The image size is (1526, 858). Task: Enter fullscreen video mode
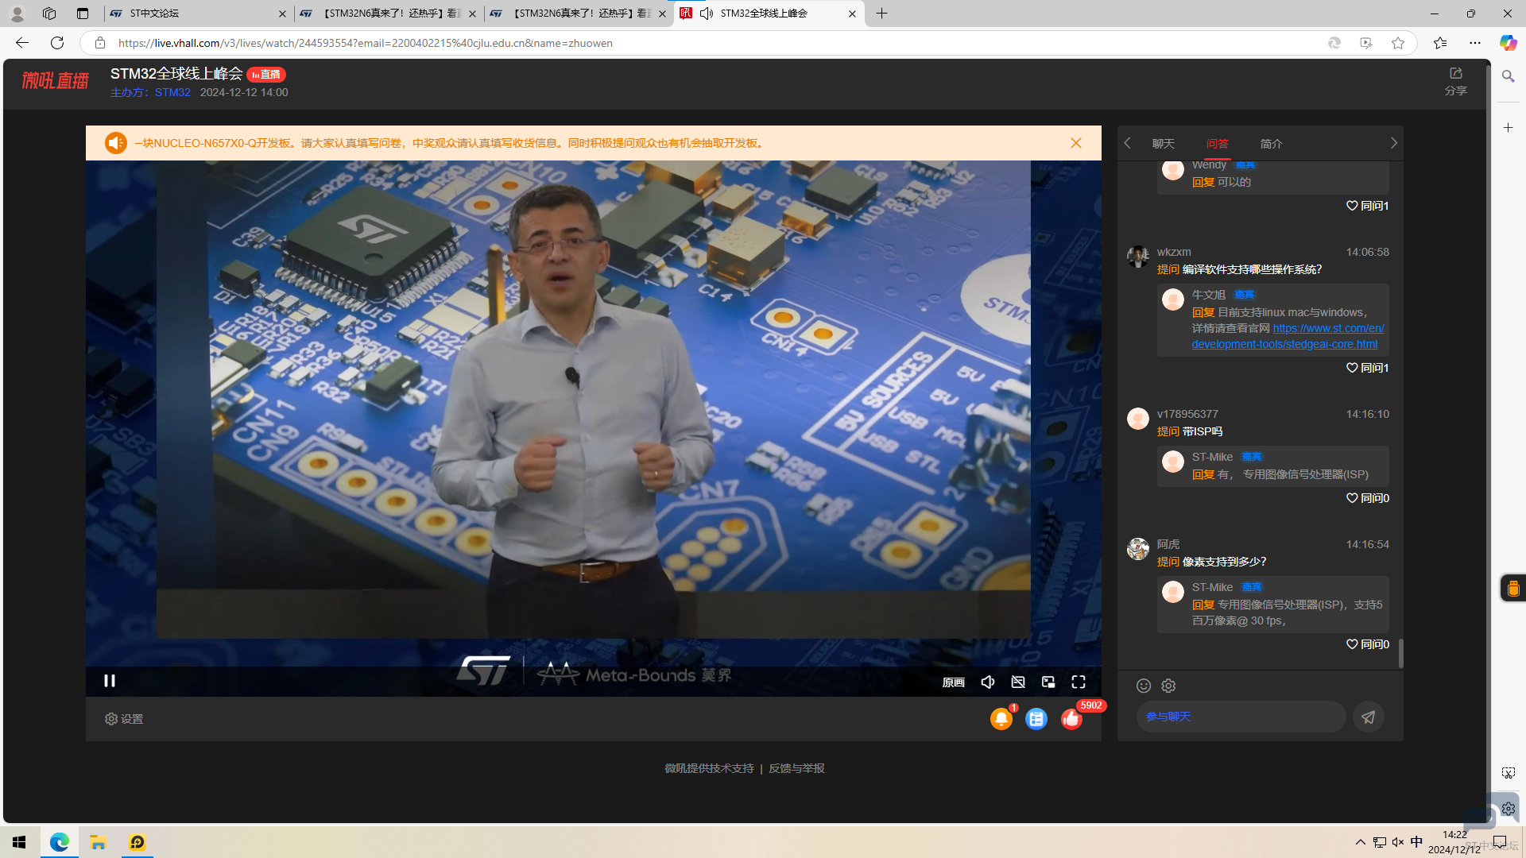(x=1079, y=682)
